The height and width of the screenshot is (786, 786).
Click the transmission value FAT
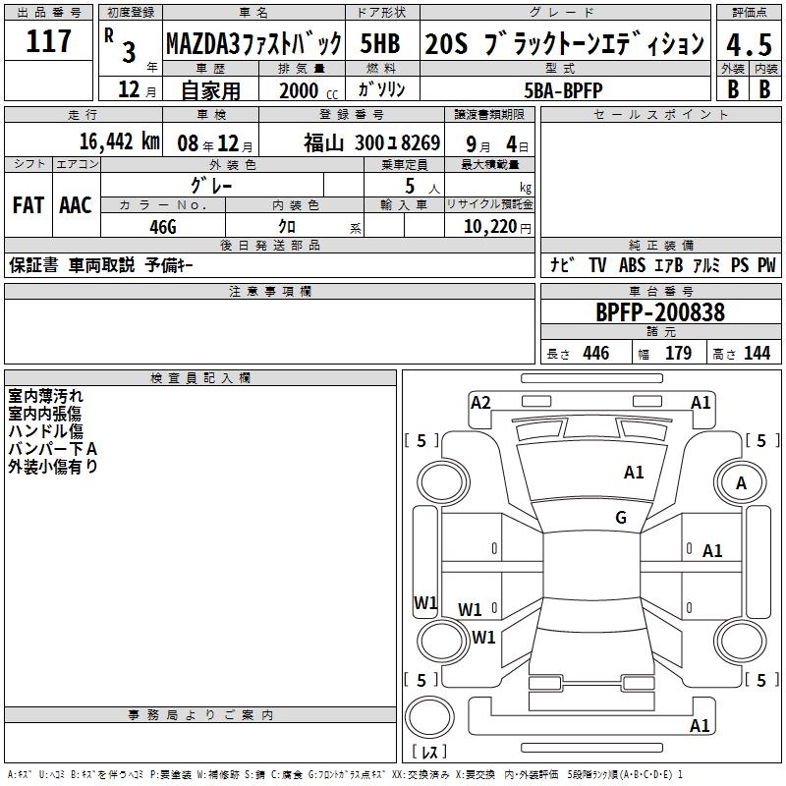coord(28,205)
